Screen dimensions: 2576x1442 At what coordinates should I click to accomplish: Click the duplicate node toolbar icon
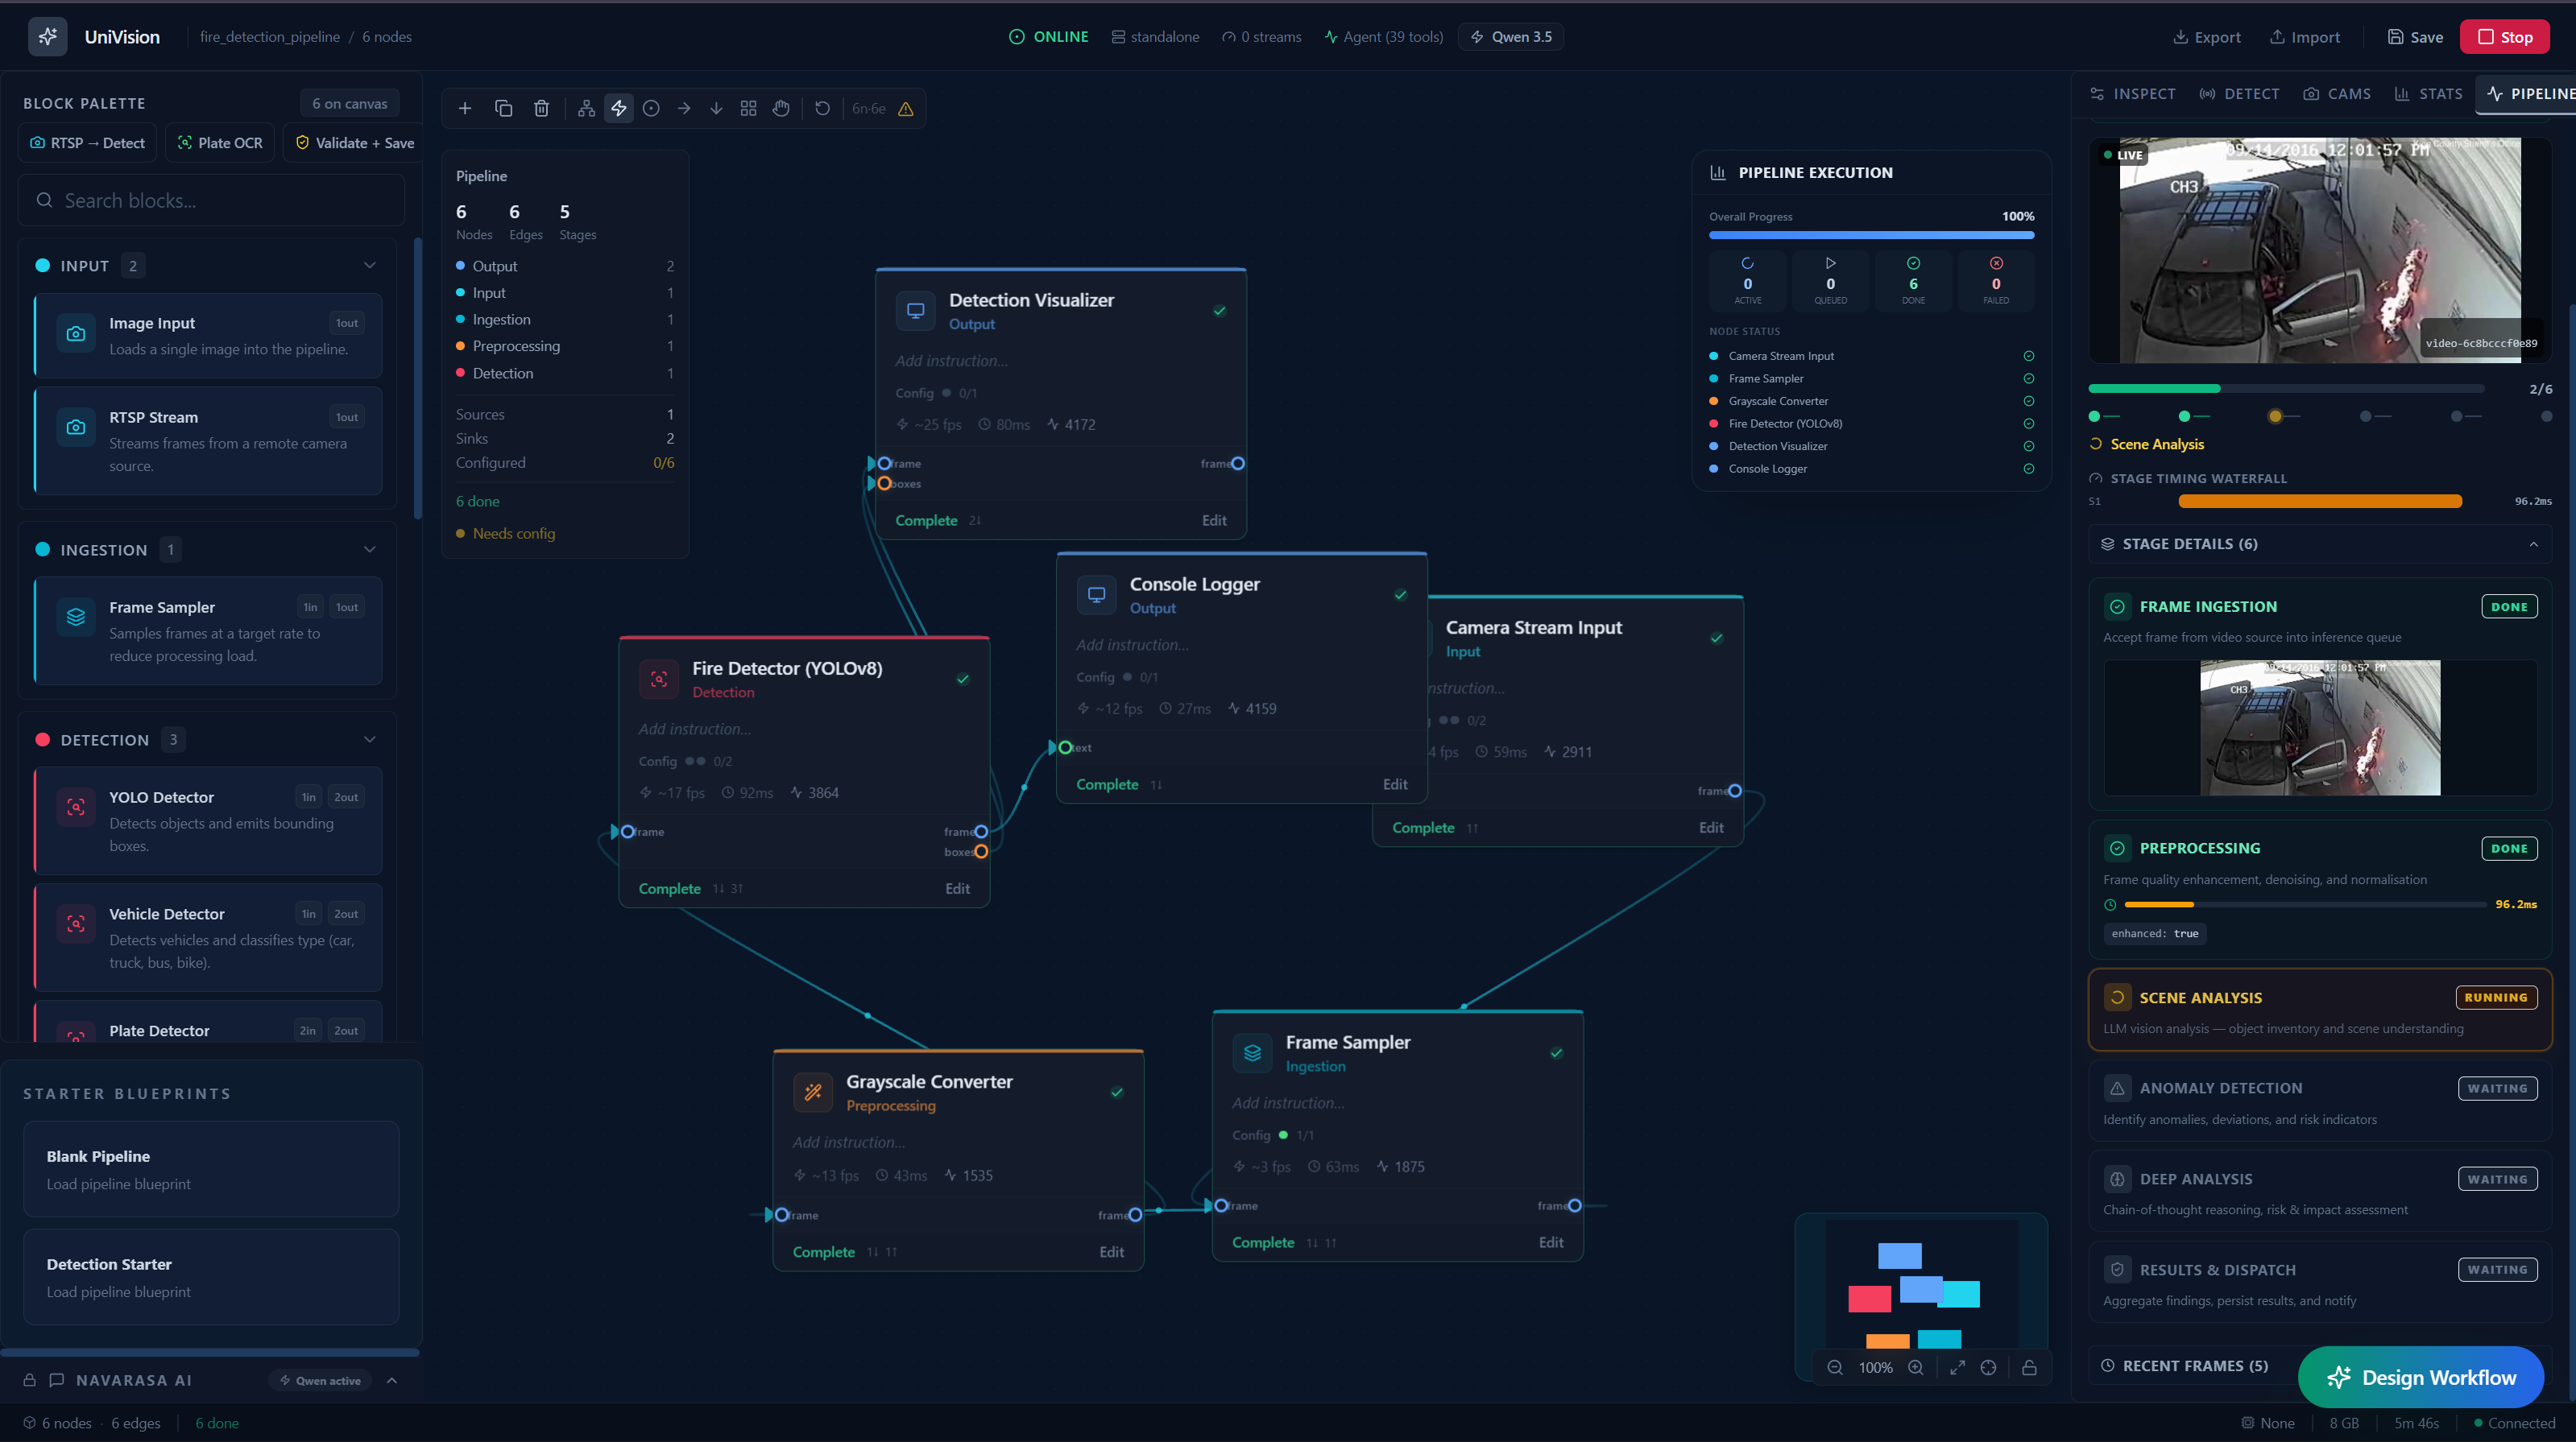pos(503,108)
